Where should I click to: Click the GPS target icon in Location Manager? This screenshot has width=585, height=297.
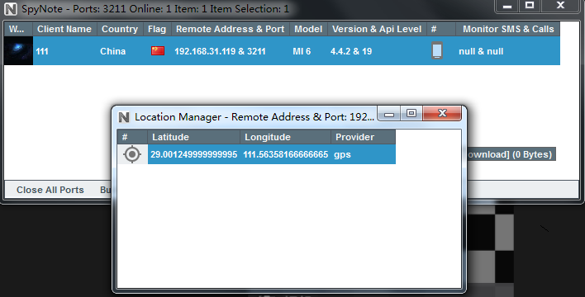pyautogui.click(x=132, y=154)
